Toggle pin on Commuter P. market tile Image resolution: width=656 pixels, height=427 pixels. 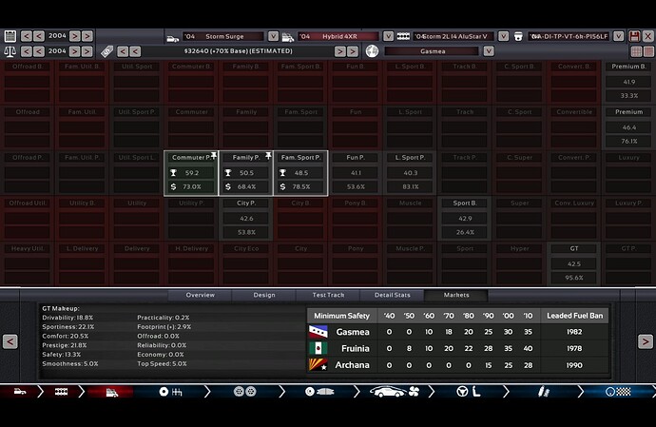pyautogui.click(x=215, y=154)
